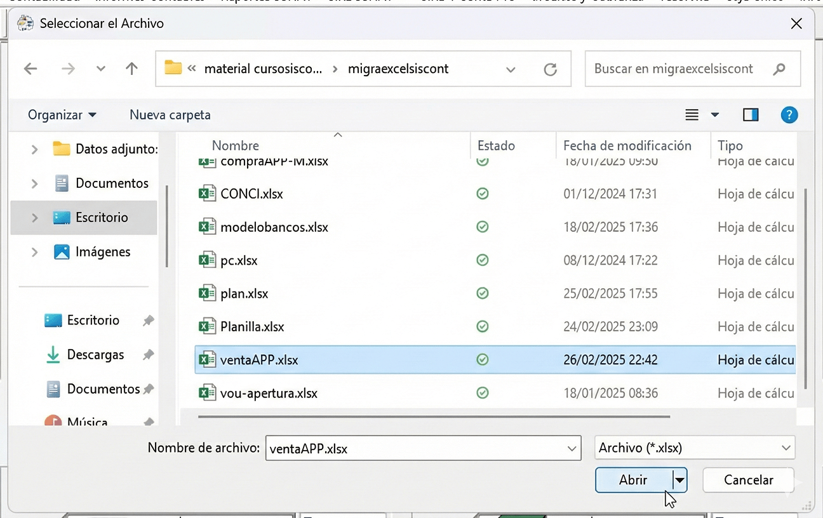Open the address bar history dropdown
Viewport: 823px width, 518px height.
tap(511, 69)
